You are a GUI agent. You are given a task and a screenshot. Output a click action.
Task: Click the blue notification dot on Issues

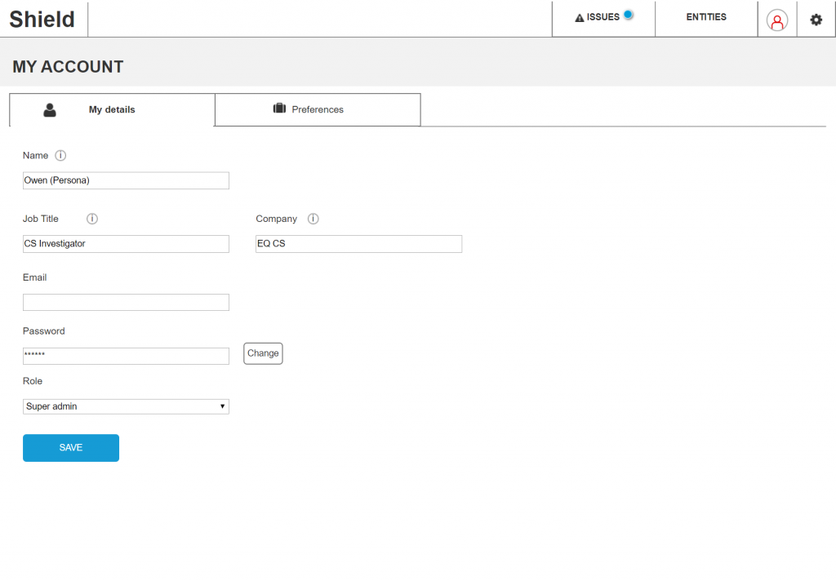click(628, 14)
